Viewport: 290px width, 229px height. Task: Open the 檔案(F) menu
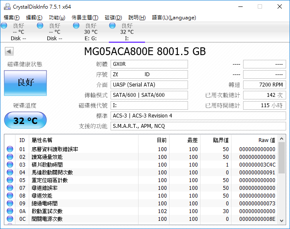point(12,18)
